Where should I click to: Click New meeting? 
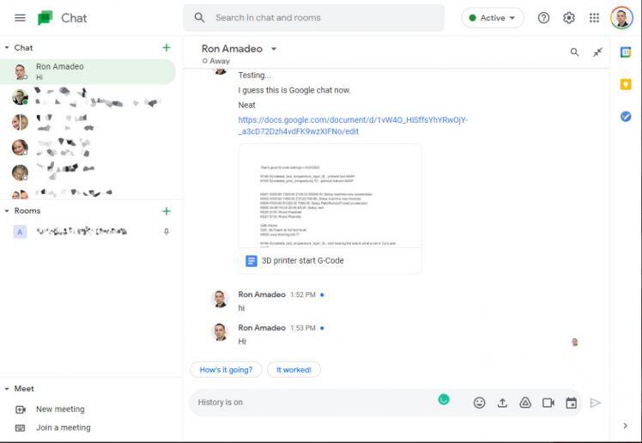(x=60, y=409)
